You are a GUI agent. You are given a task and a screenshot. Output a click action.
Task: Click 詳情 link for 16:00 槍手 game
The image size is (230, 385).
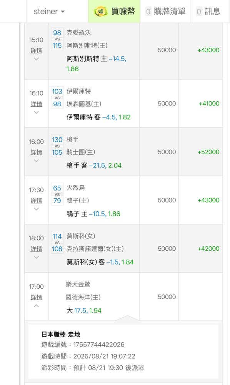(x=36, y=152)
